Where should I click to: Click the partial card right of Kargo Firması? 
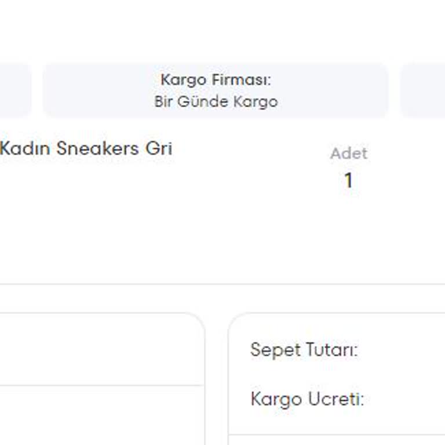(423, 90)
